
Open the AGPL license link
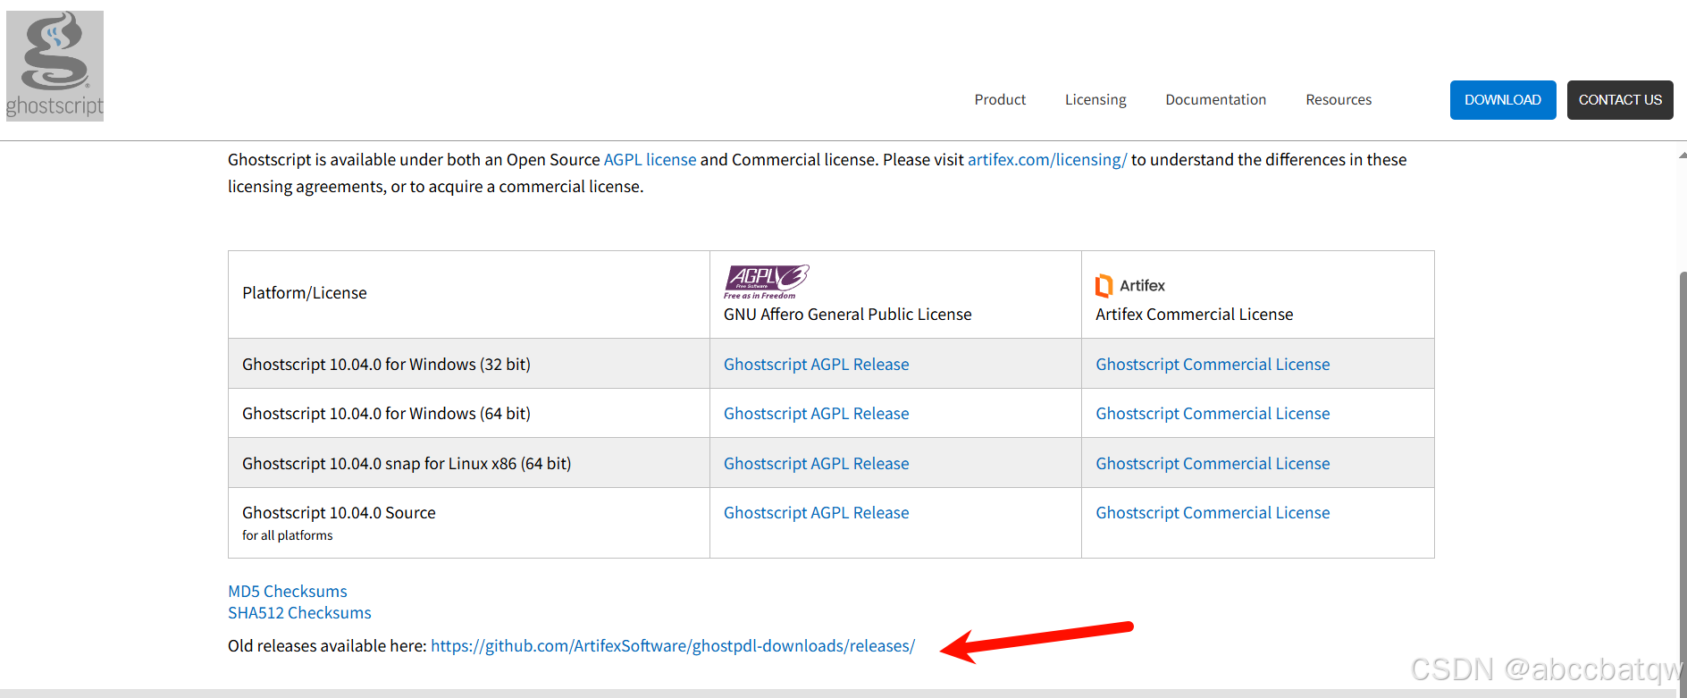tap(650, 160)
